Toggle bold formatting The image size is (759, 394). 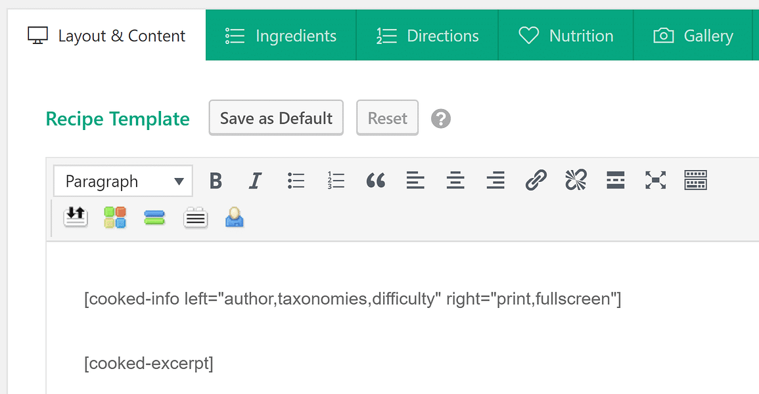(x=216, y=181)
